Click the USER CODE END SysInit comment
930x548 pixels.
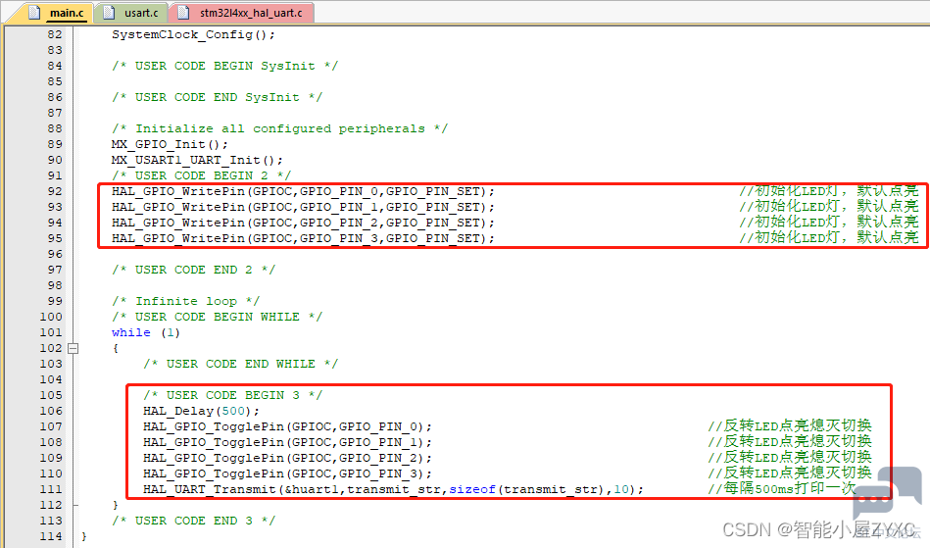tap(218, 97)
